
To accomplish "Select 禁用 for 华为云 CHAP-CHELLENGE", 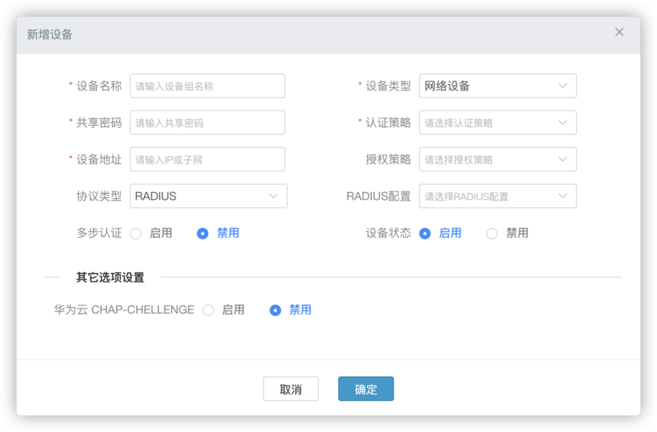I will click(x=275, y=310).
